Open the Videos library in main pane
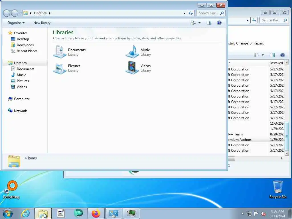This screenshot has height=219, width=292. click(x=138, y=68)
